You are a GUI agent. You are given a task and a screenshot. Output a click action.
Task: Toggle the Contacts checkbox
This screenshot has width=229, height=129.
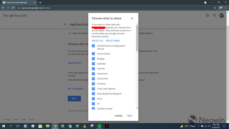pos(93,84)
